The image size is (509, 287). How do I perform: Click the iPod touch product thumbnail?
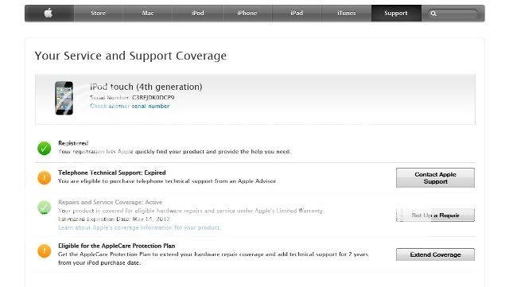[x=64, y=98]
